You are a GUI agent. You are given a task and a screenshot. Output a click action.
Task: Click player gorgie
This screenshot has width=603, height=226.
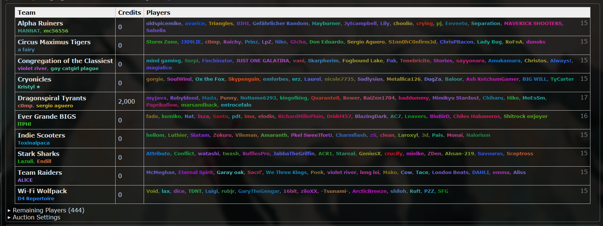point(155,79)
